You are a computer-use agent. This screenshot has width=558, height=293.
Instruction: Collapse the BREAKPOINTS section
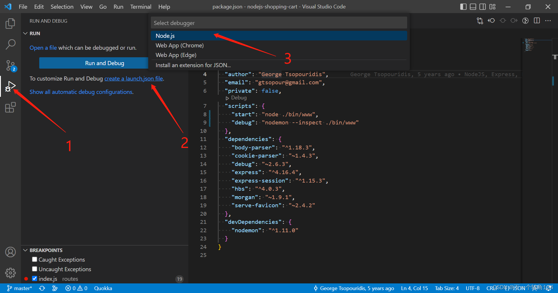[x=25, y=250]
